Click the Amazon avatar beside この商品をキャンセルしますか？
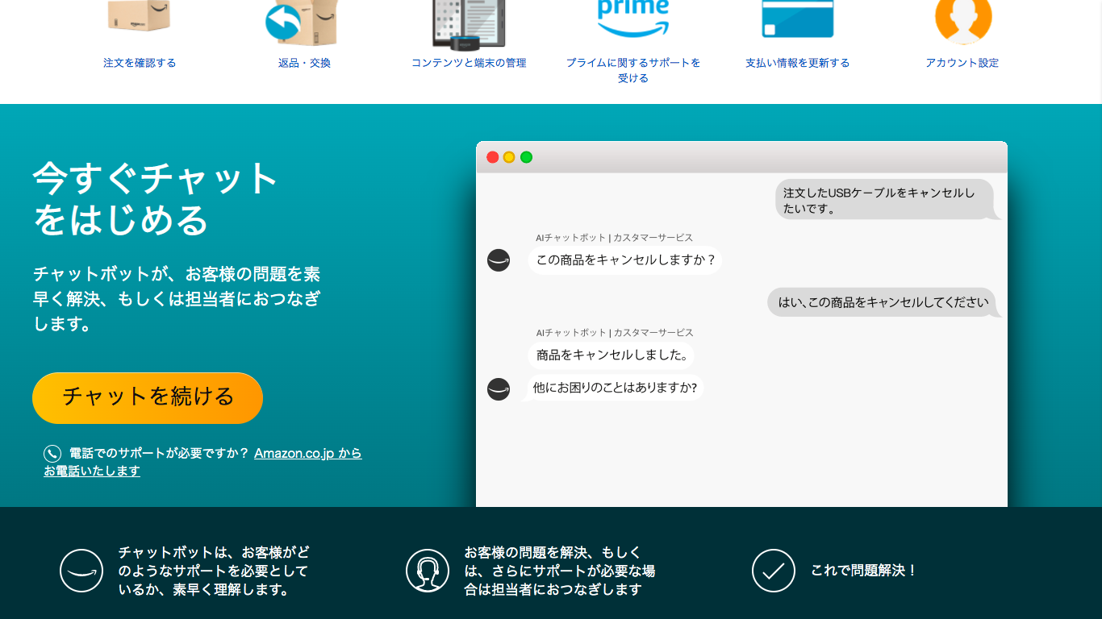Viewport: 1102px width, 619px height. 499,260
